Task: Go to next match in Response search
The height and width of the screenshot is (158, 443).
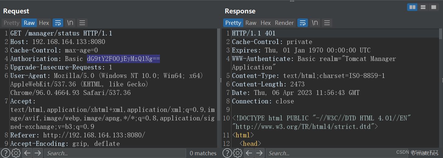Action: tap(259, 153)
